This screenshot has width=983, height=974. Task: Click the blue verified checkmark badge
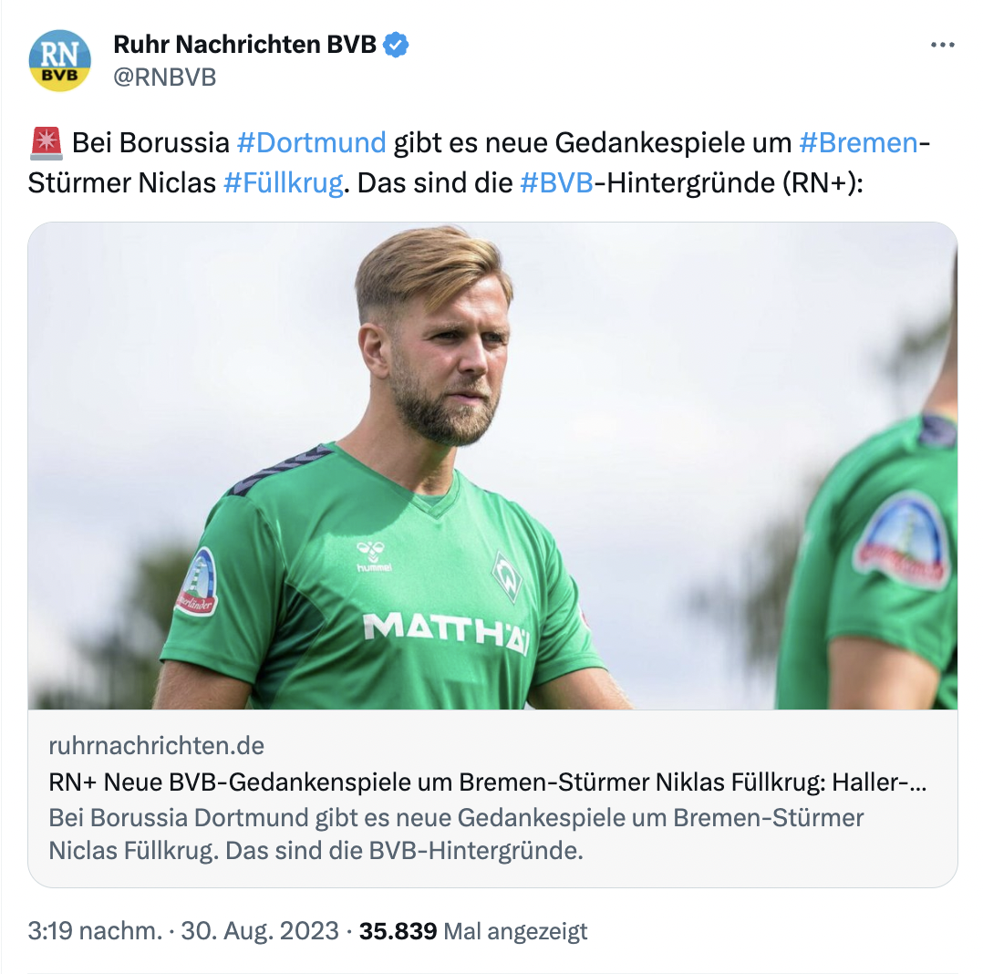(x=395, y=45)
